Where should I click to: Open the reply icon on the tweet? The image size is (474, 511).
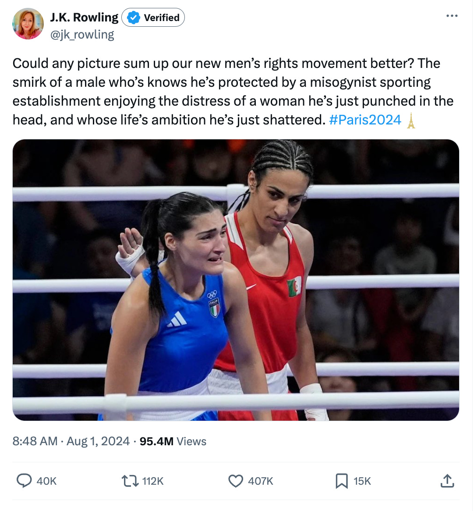[25, 481]
